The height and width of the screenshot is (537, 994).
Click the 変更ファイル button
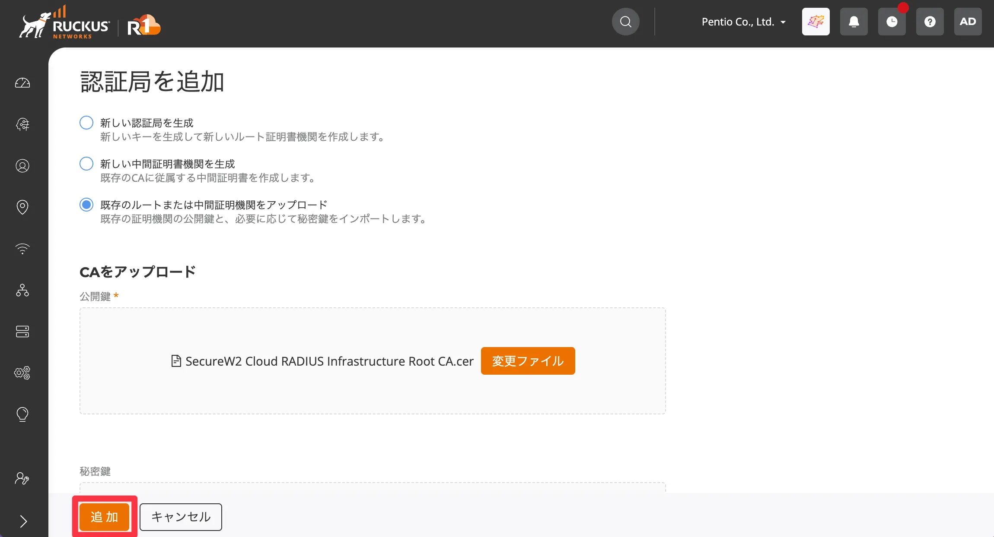click(x=528, y=361)
